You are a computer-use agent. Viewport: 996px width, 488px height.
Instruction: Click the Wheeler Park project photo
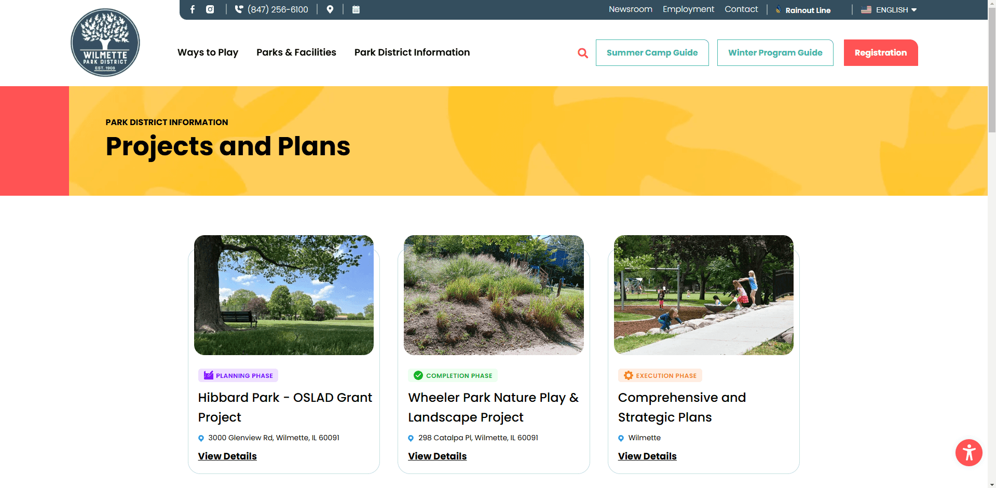click(494, 295)
